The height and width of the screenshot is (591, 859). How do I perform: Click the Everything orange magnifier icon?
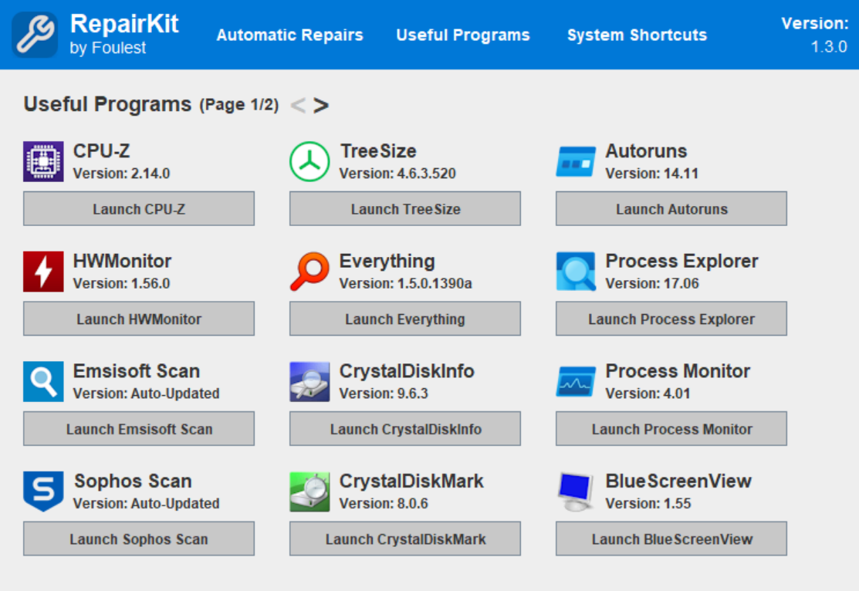[x=309, y=272]
